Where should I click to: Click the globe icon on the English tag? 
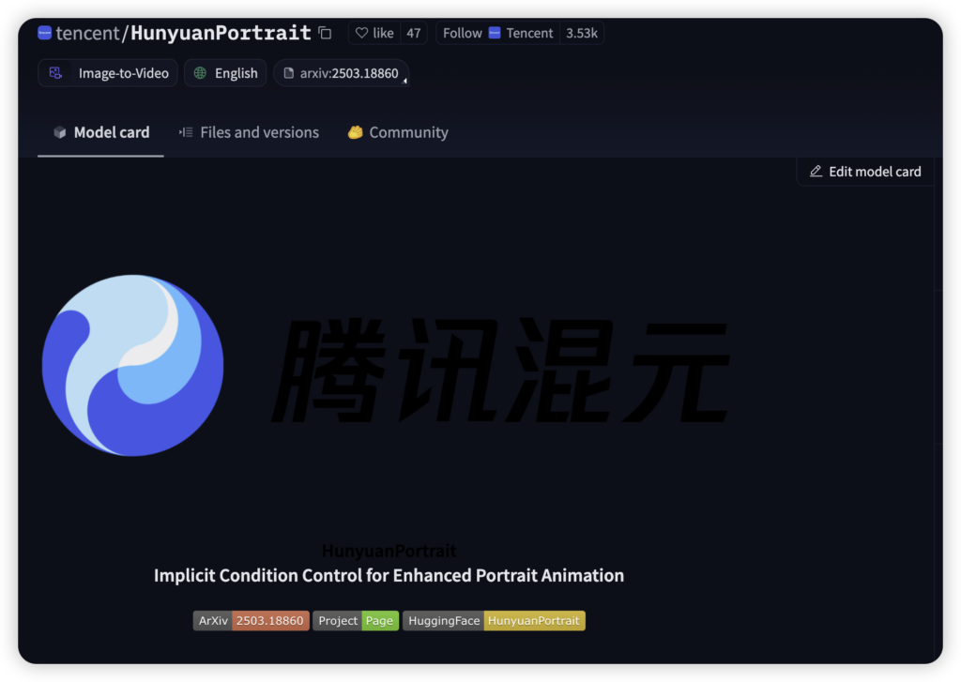201,73
